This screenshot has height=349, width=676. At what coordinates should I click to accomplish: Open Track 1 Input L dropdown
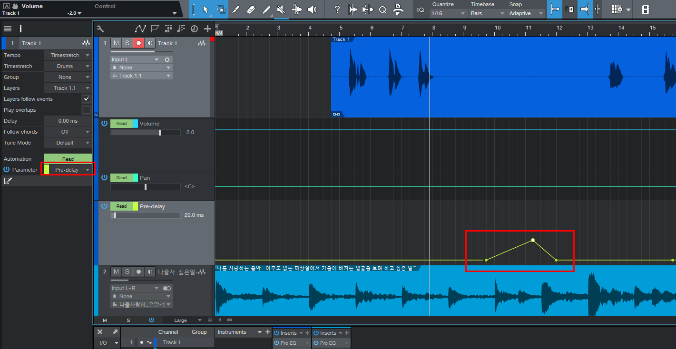(x=136, y=59)
